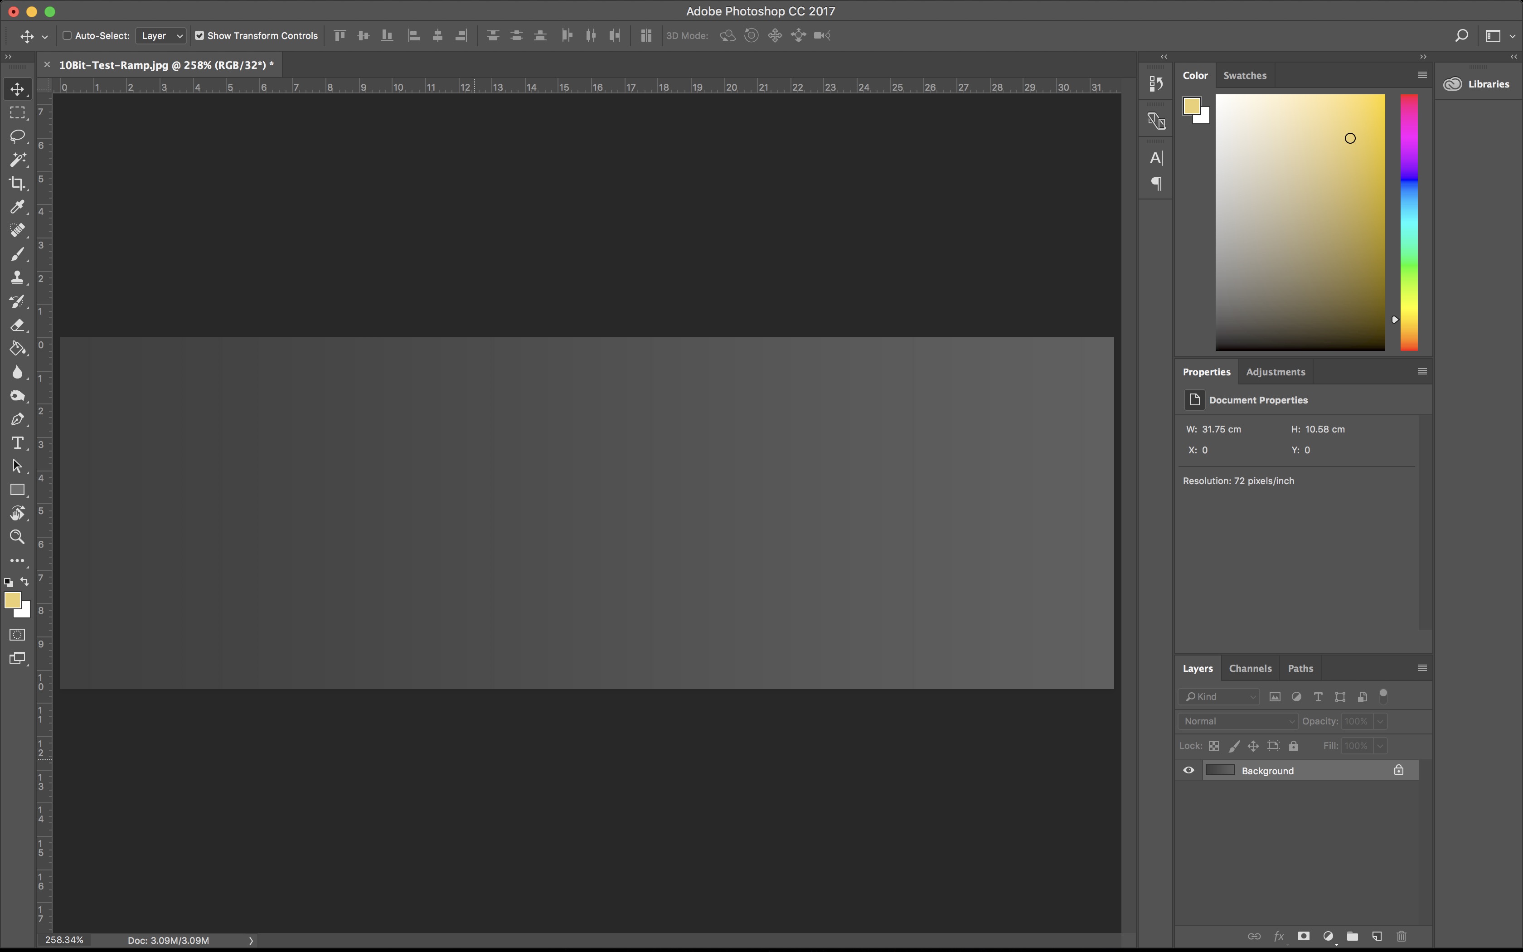Open the Libraries panel
The height and width of the screenshot is (952, 1523).
pyautogui.click(x=1478, y=84)
